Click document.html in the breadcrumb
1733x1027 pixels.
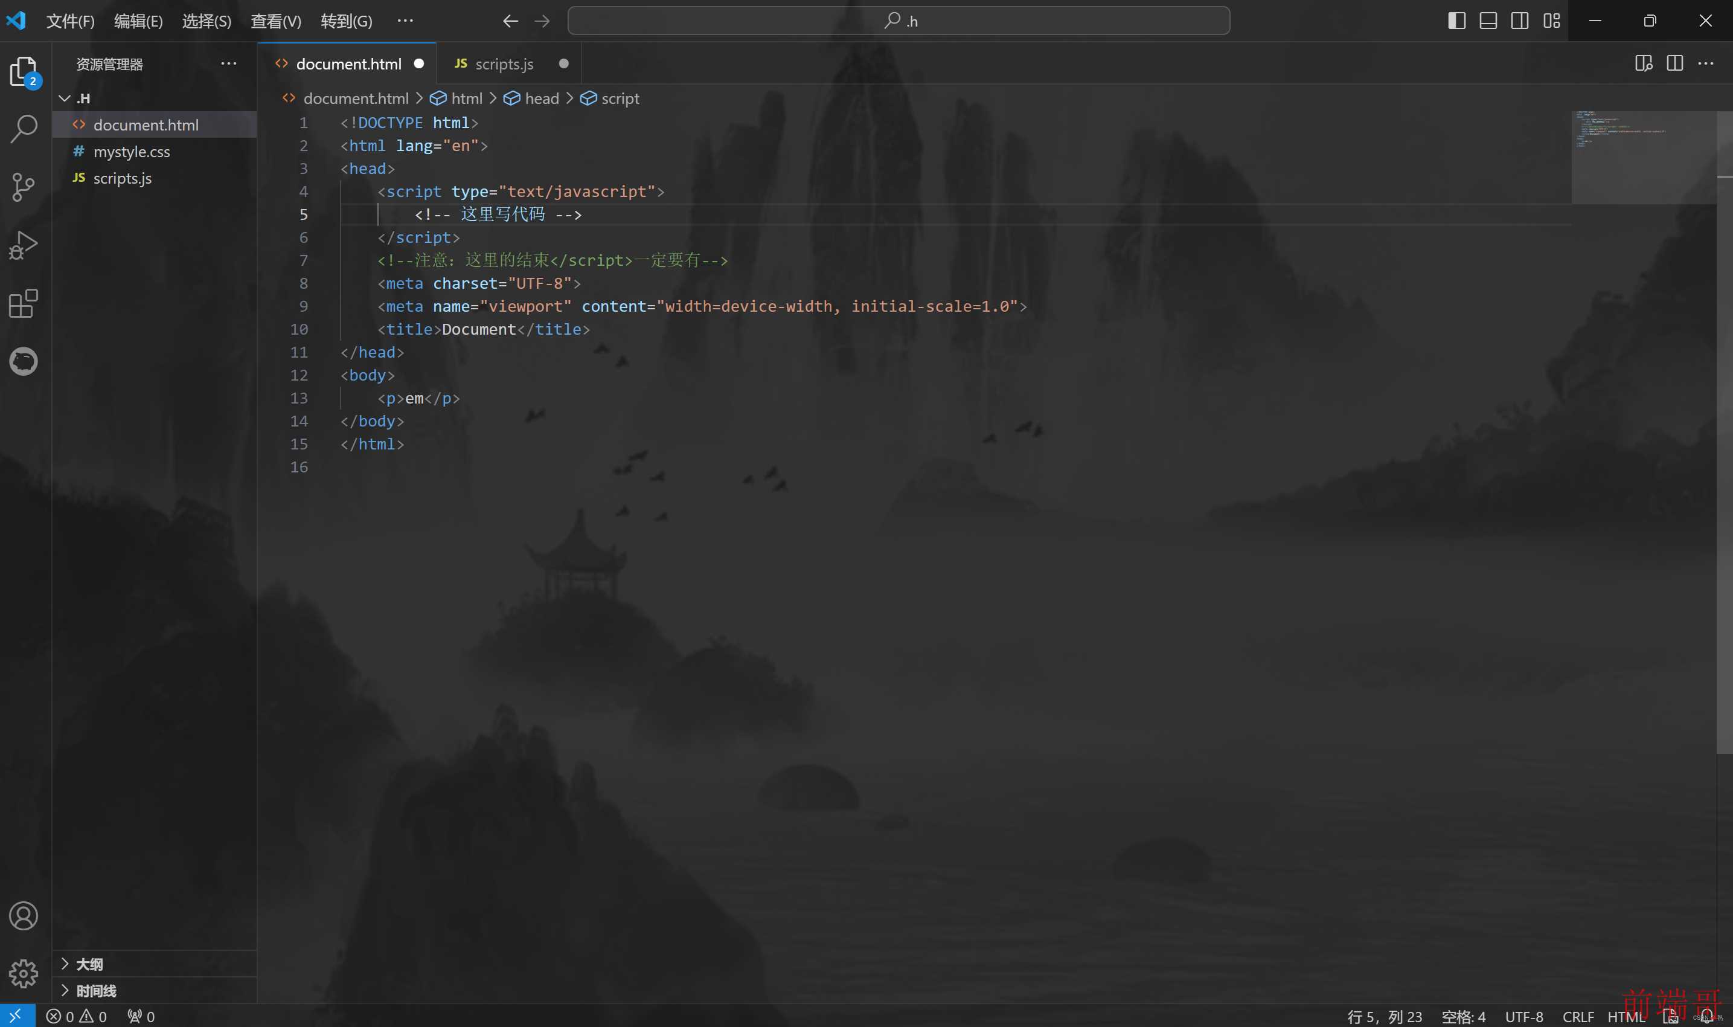pos(356,98)
